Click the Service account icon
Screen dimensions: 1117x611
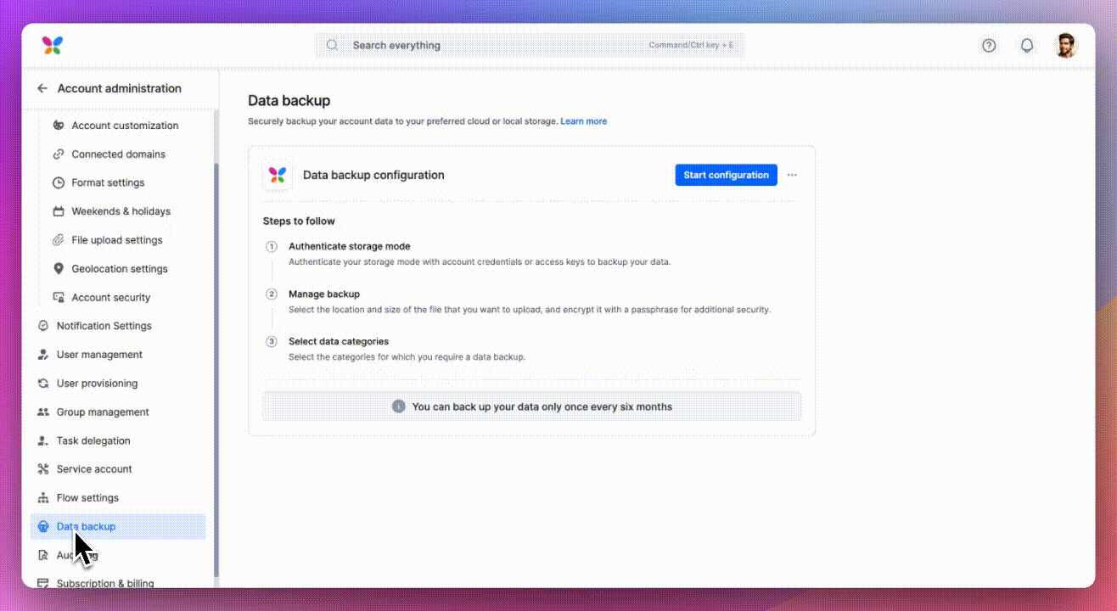[43, 469]
